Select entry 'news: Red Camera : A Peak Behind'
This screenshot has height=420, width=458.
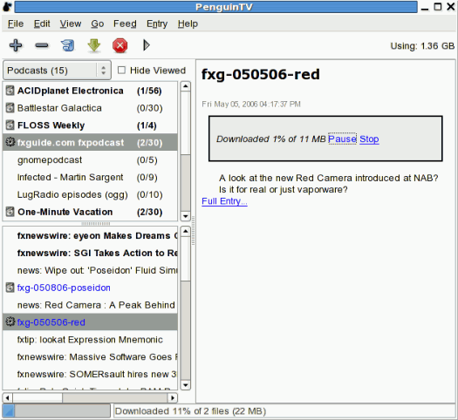pyautogui.click(x=90, y=305)
